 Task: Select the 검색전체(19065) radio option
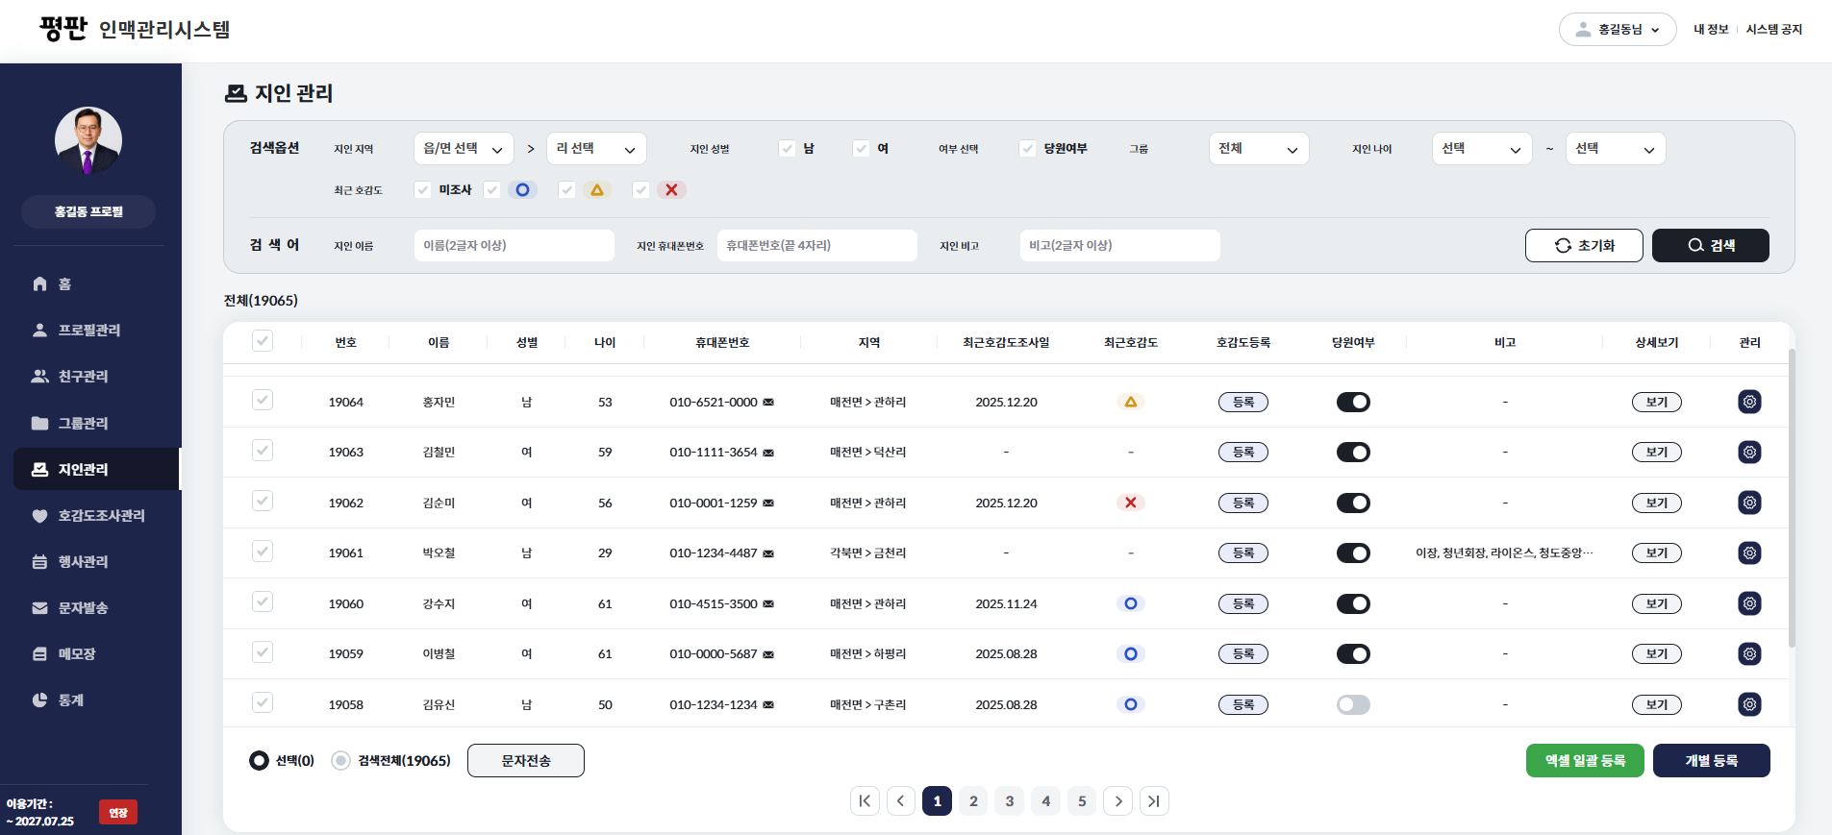(340, 761)
